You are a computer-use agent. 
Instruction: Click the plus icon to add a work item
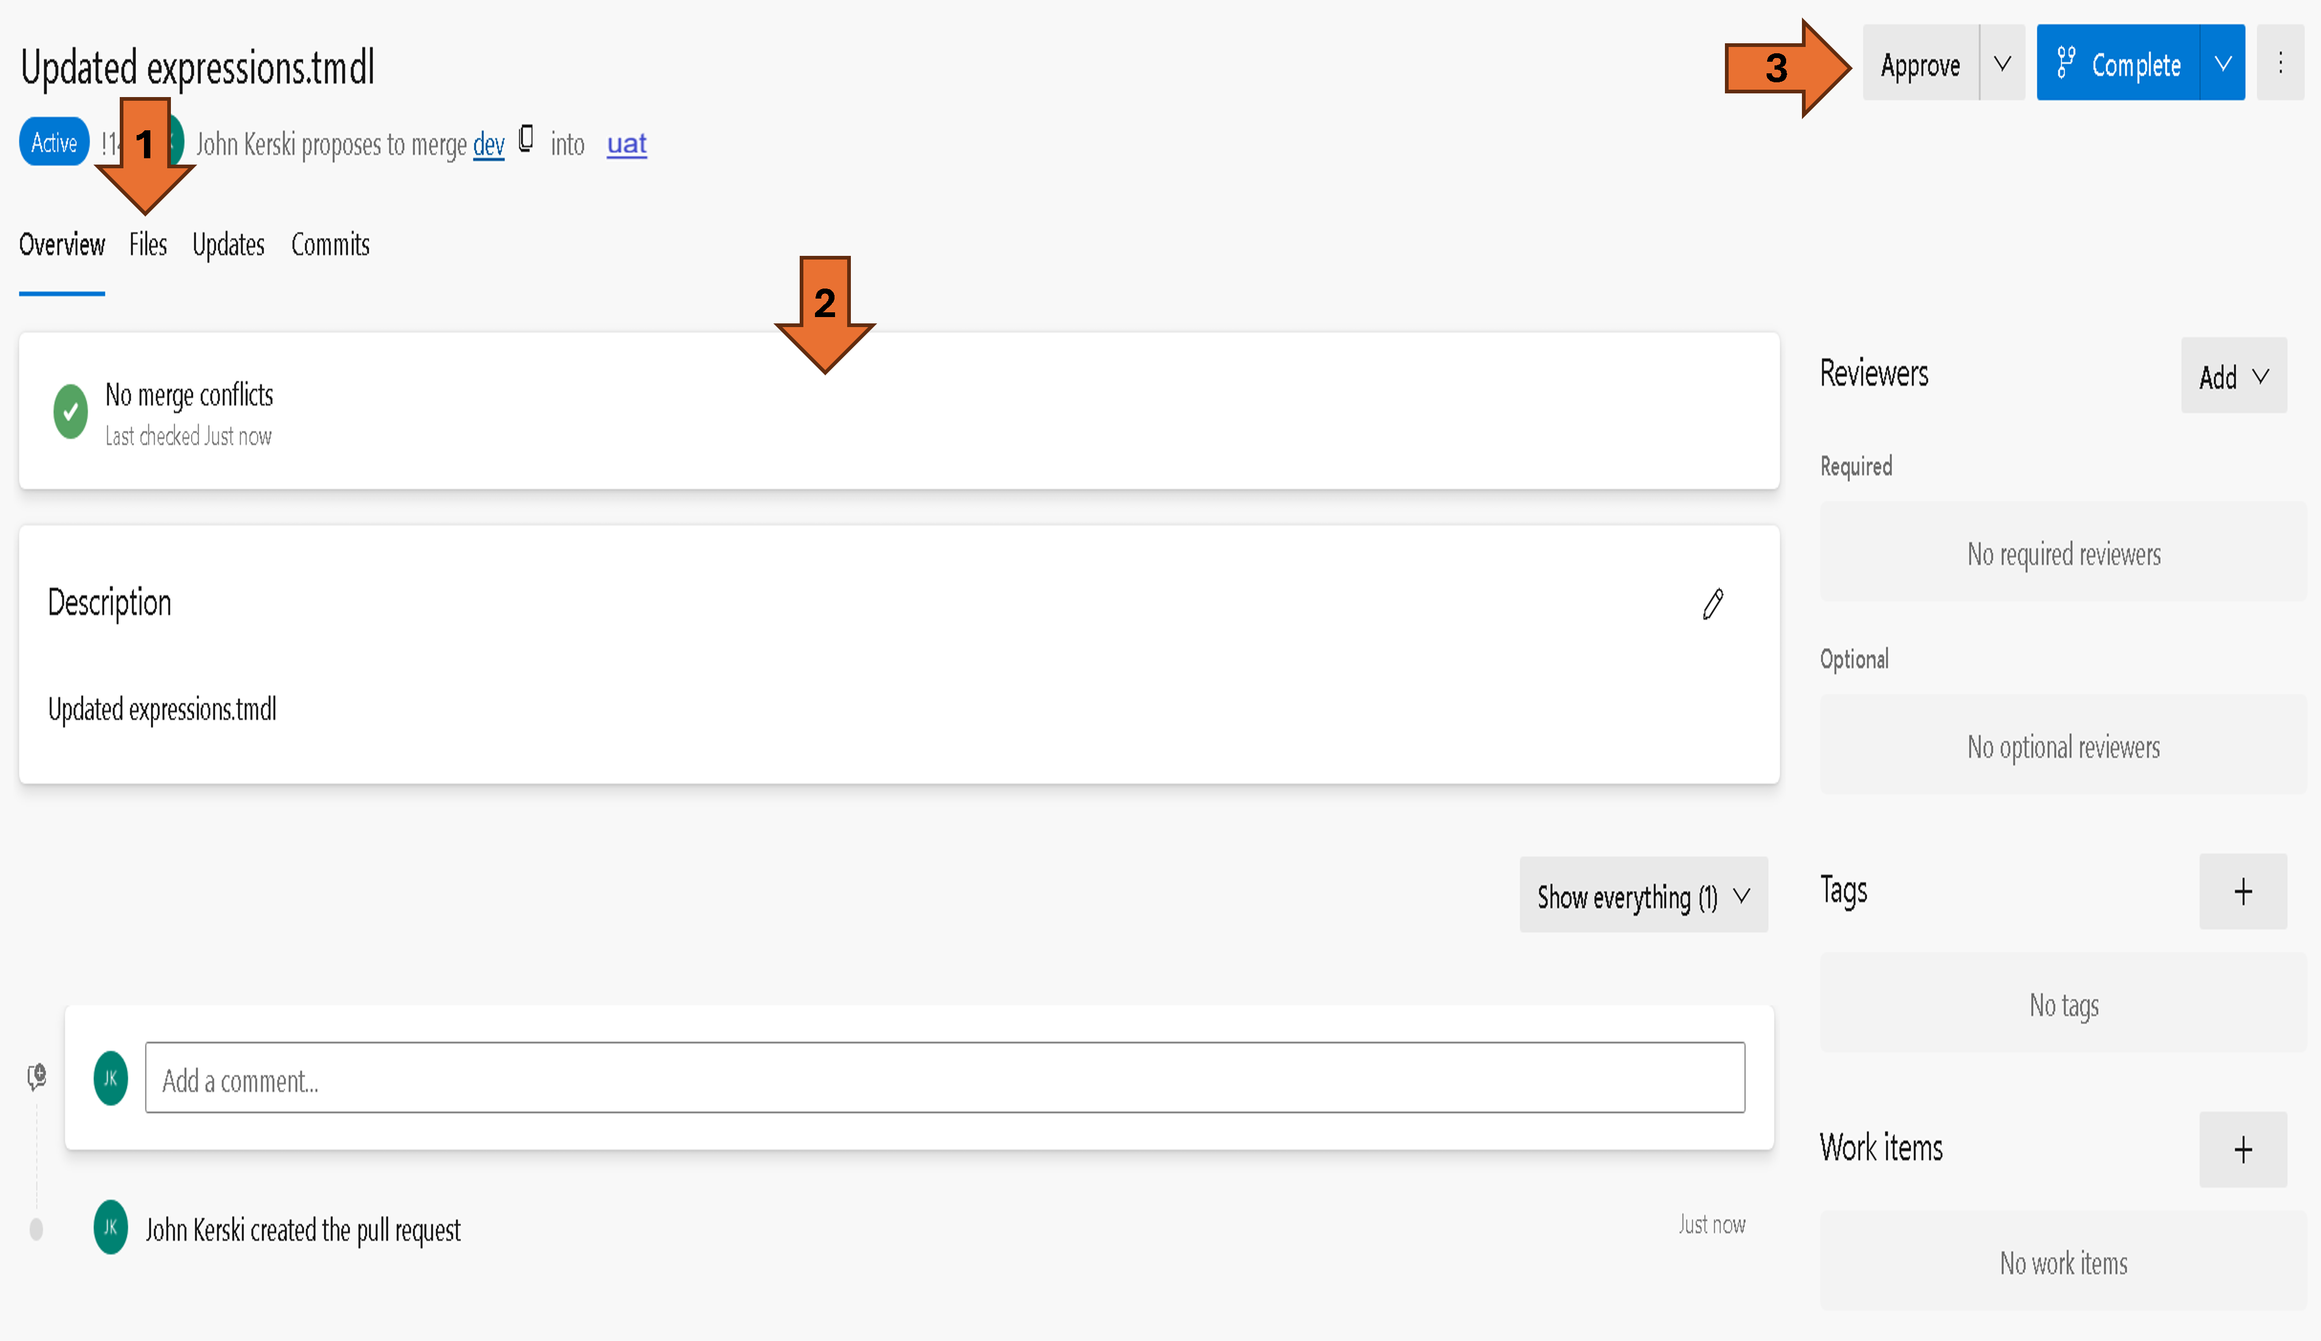2243,1148
